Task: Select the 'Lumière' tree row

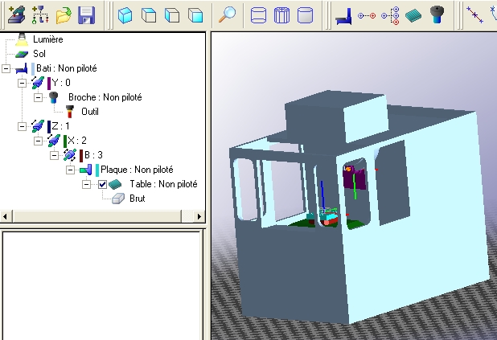Action: 48,39
